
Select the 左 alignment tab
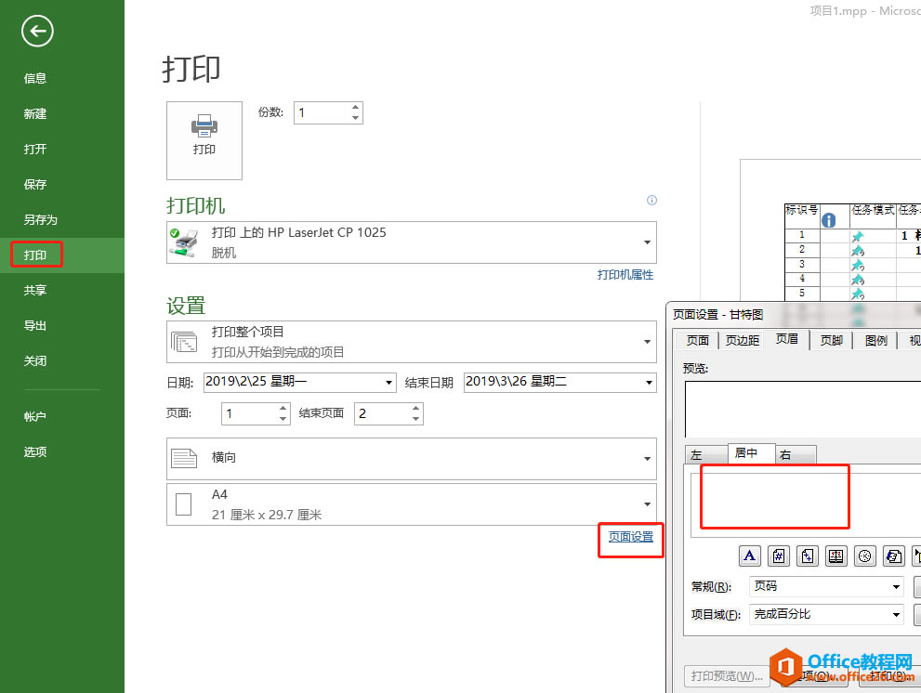click(x=706, y=455)
